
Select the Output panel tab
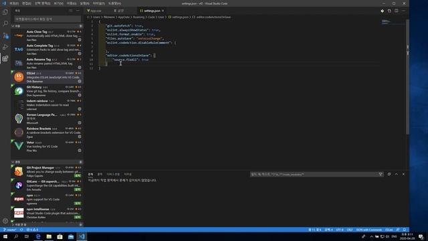(100, 174)
